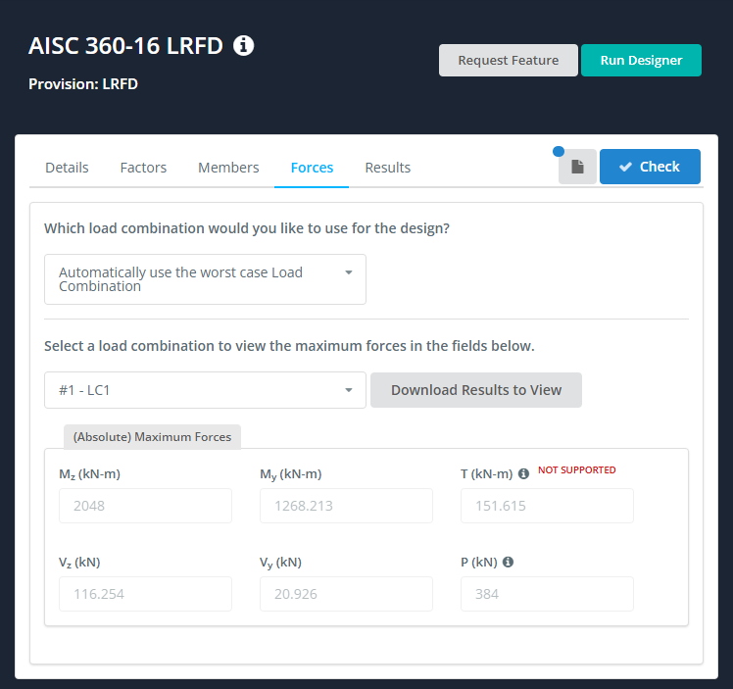Select the Forces tab
Viewport: 733px width, 689px height.
[312, 168]
